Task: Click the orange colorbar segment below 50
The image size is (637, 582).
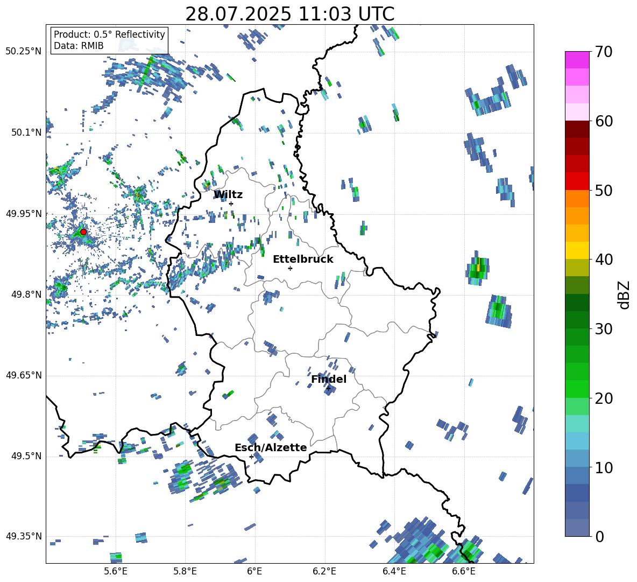Action: [x=577, y=199]
